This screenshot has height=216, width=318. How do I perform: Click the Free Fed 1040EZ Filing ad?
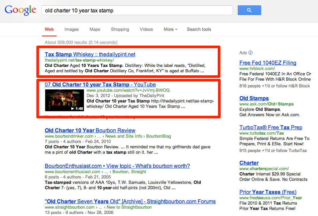pyautogui.click(x=268, y=63)
